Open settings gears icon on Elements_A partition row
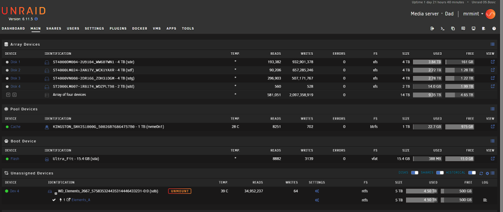Screen dimensions: 503x212 coord(317,200)
